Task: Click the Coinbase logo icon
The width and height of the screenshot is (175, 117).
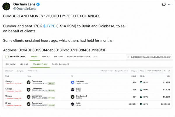Action: (73, 82)
